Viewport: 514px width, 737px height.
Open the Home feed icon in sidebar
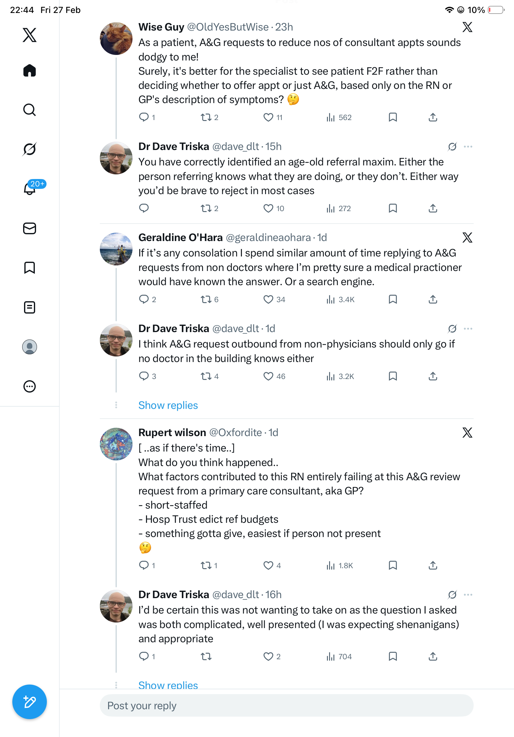[x=30, y=70]
